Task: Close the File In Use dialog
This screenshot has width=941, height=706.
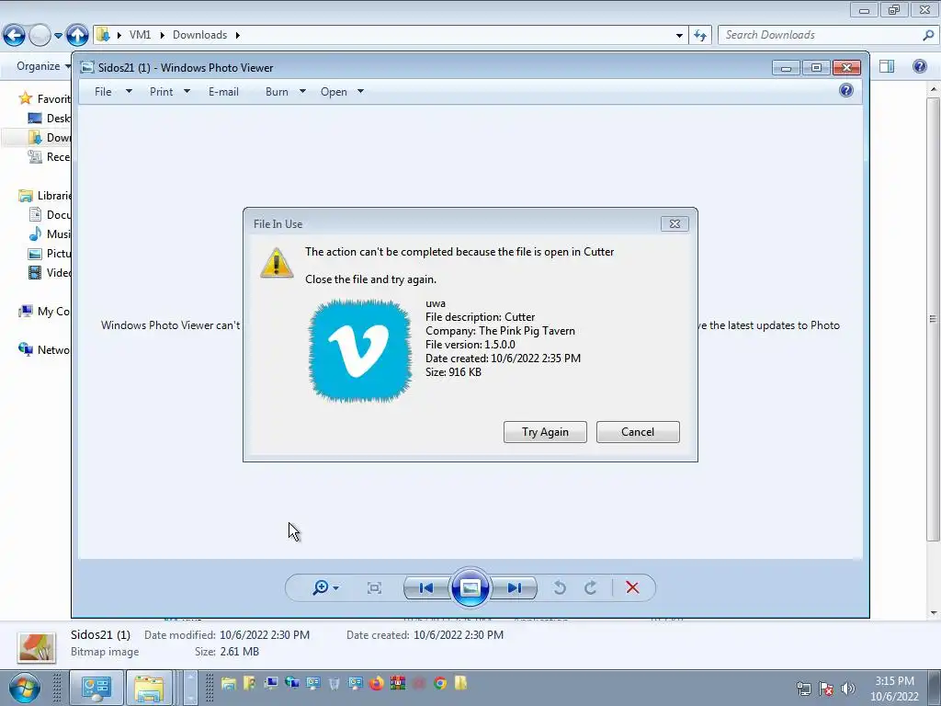Action: click(675, 224)
